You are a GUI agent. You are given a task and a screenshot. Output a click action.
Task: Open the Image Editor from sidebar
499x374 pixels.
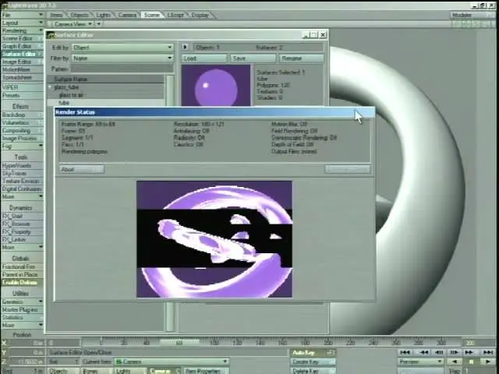click(x=23, y=62)
